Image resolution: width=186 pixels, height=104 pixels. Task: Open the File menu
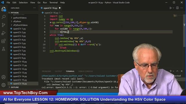coord(8,3)
